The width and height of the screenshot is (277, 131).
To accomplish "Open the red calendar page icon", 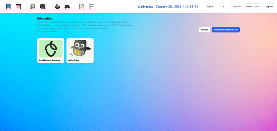I will tap(18, 7).
